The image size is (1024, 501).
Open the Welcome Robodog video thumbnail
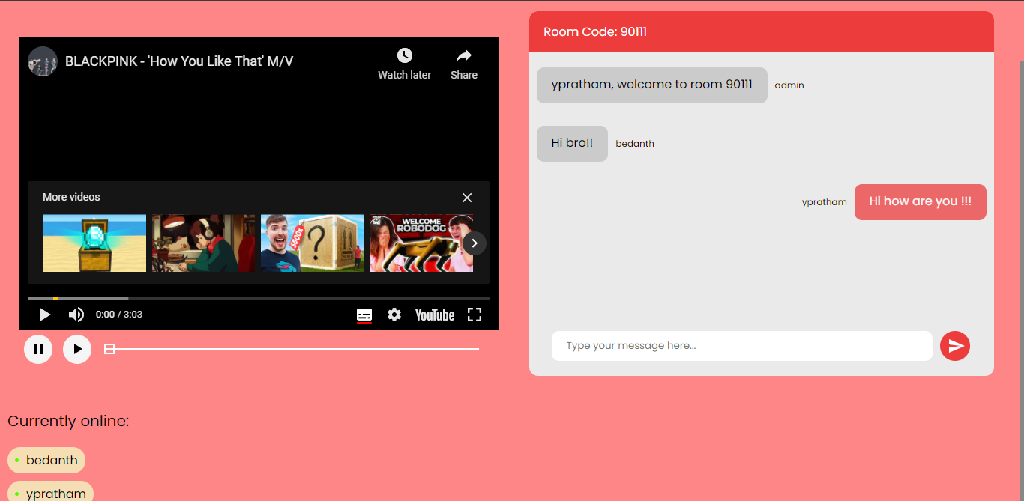pyautogui.click(x=421, y=243)
